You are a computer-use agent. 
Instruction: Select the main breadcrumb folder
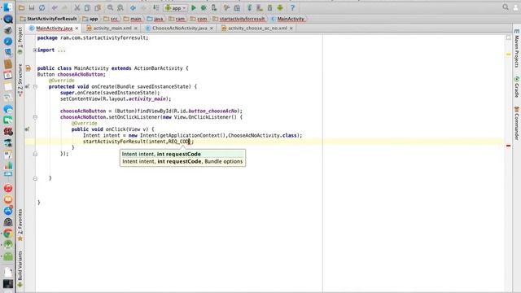tap(133, 19)
